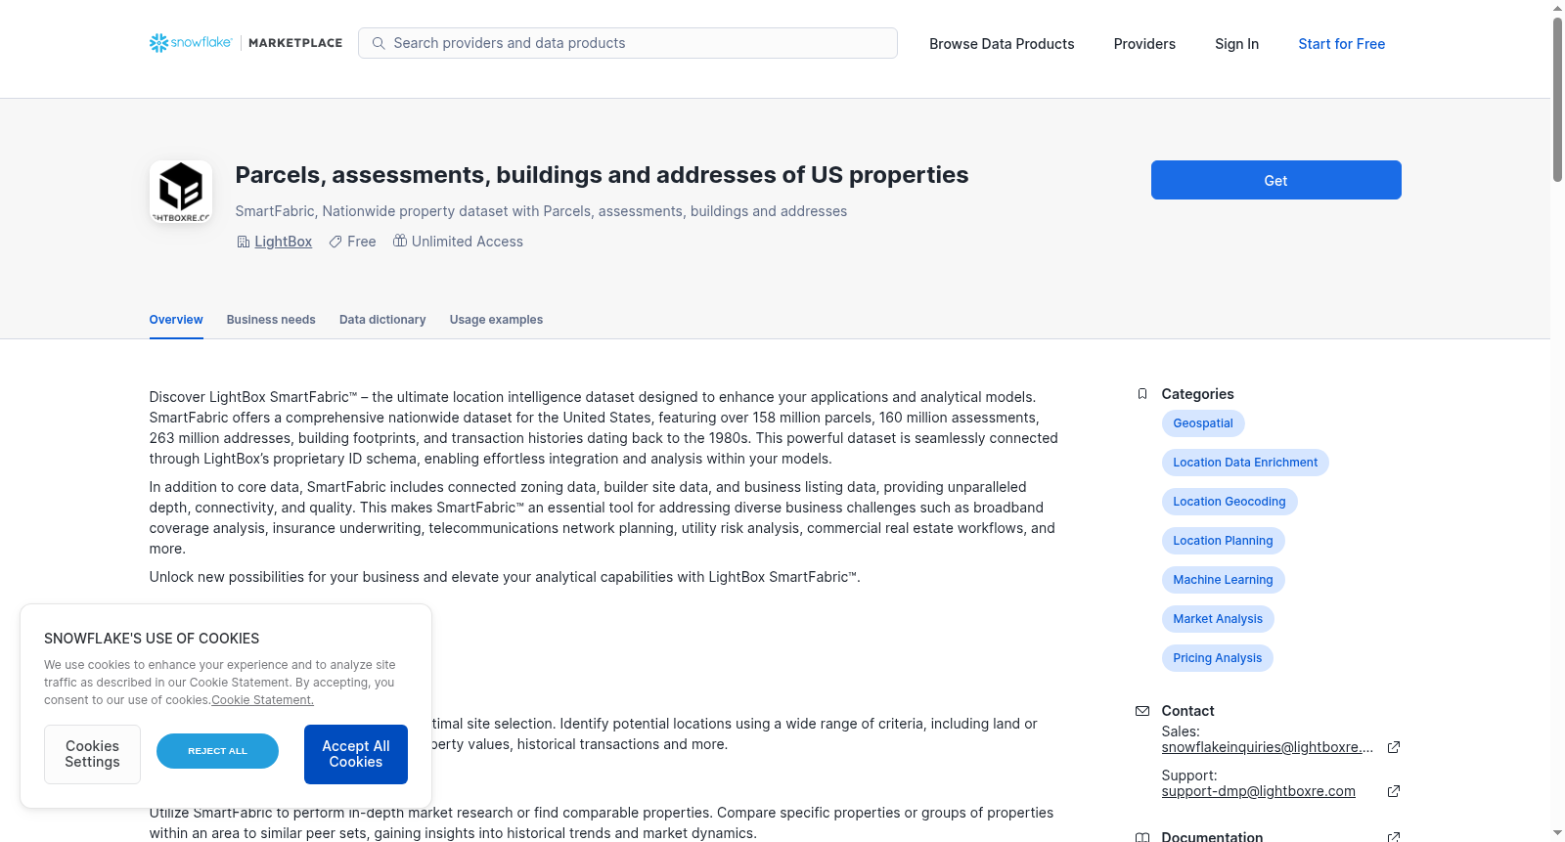This screenshot has height=842, width=1565.
Task: Click the page vertical scrollbar thumb
Action: click(x=1557, y=99)
